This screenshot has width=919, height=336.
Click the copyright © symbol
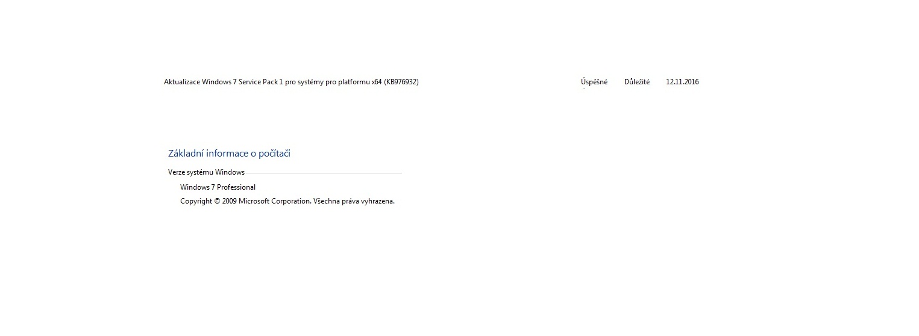(x=217, y=201)
